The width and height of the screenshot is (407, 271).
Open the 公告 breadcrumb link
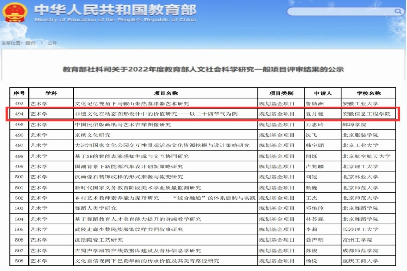click(x=52, y=43)
